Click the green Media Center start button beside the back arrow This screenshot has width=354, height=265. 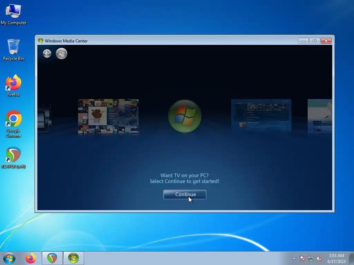pyautogui.click(x=62, y=53)
